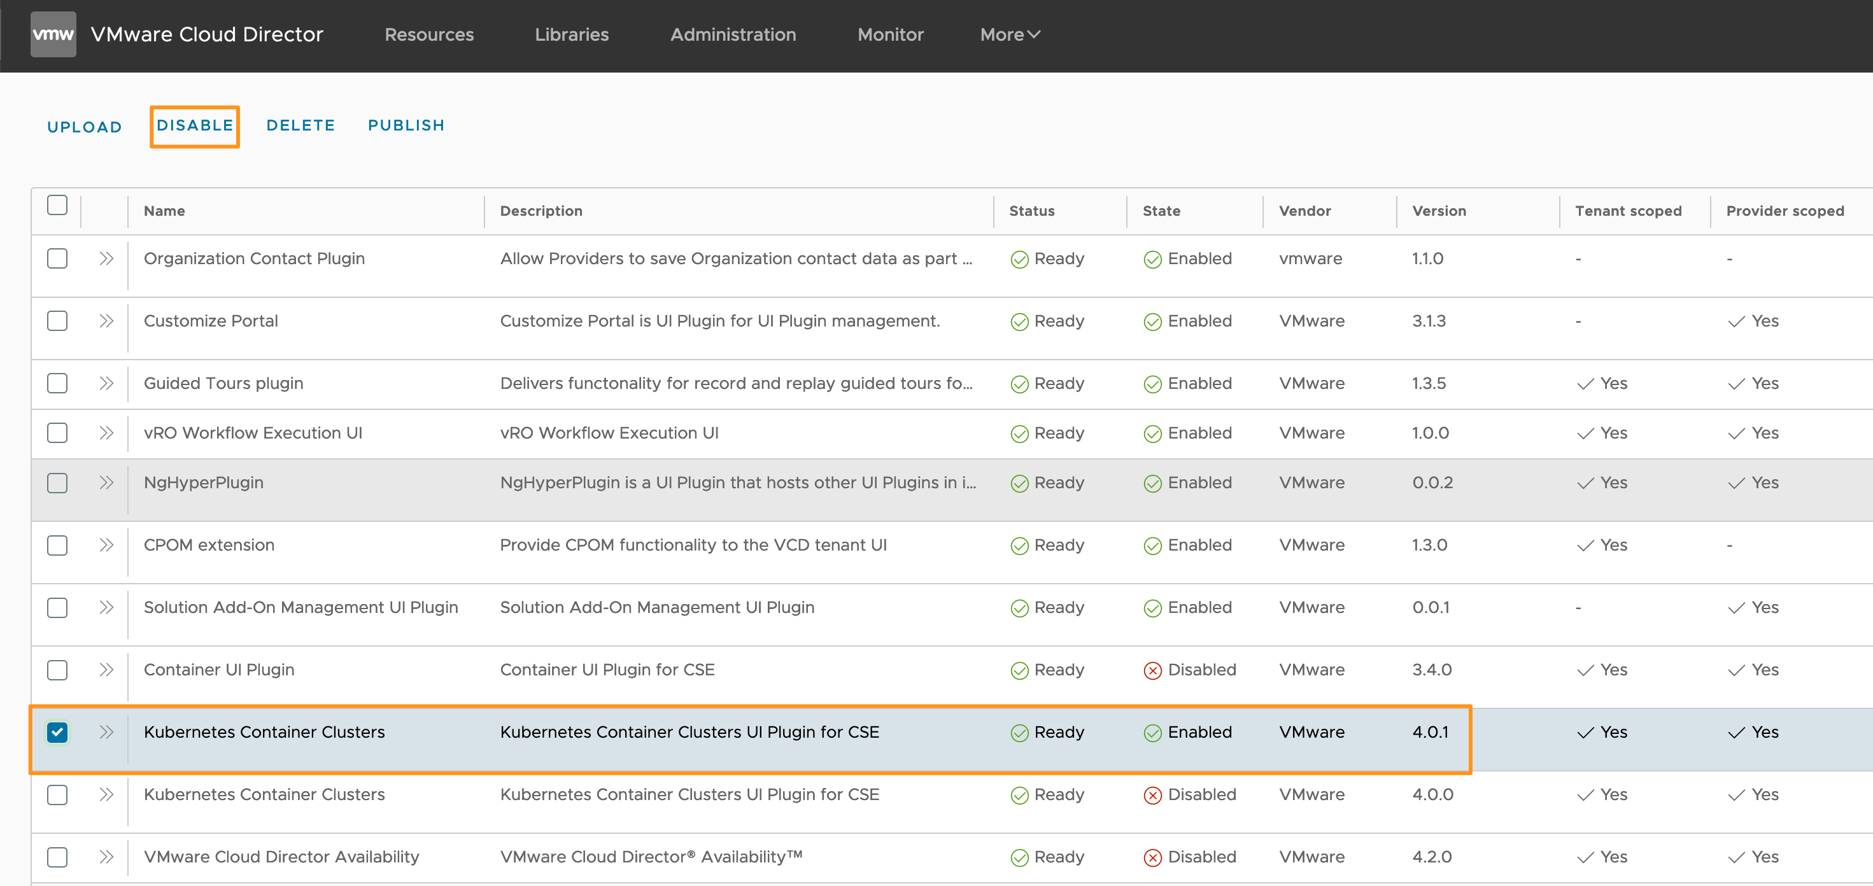Screen dimensions: 1873x886
Task: Check the Container UI Plugin row checkbox
Action: click(x=57, y=670)
